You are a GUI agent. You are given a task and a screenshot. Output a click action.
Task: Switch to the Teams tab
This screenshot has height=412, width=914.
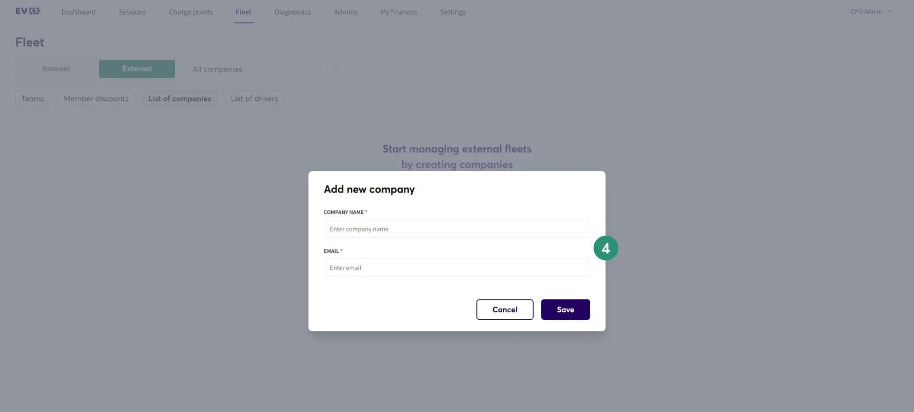(33, 98)
